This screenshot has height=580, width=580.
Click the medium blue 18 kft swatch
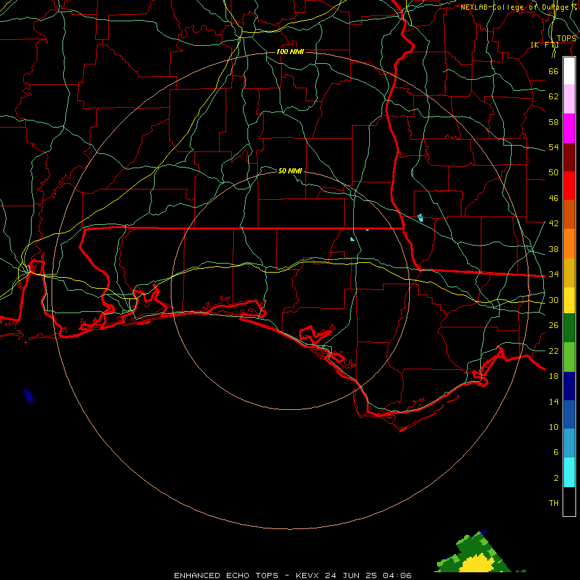[569, 414]
